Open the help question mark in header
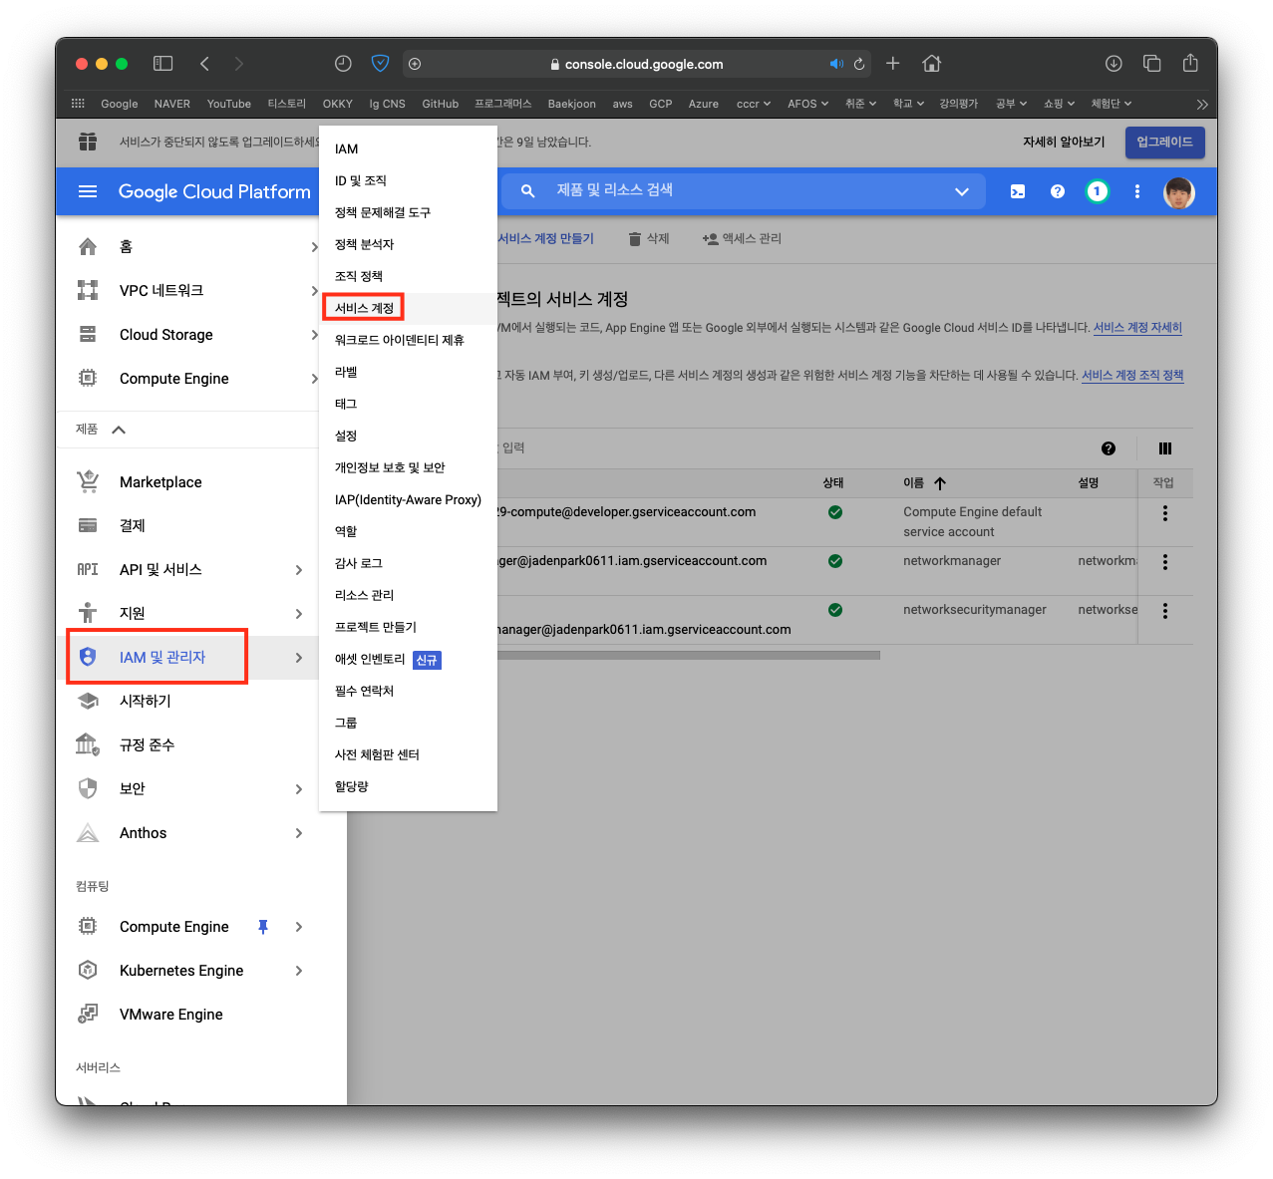 1058,191
